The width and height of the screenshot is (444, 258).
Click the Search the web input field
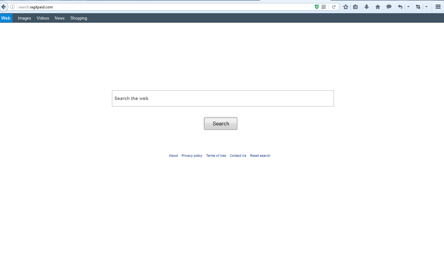click(x=223, y=98)
